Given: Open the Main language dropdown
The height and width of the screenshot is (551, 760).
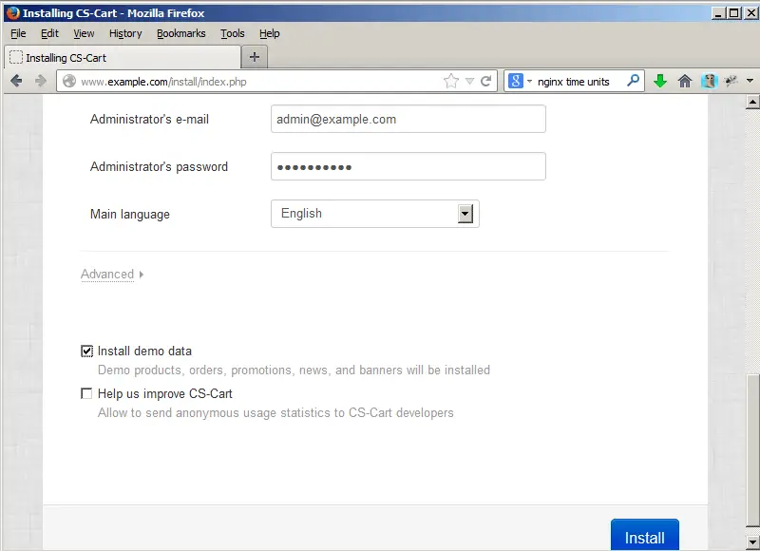Looking at the screenshot, I should pos(374,214).
